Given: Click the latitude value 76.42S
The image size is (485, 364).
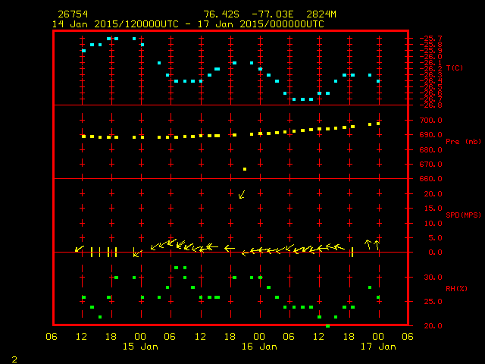Looking at the screenshot, I should pos(221,14).
